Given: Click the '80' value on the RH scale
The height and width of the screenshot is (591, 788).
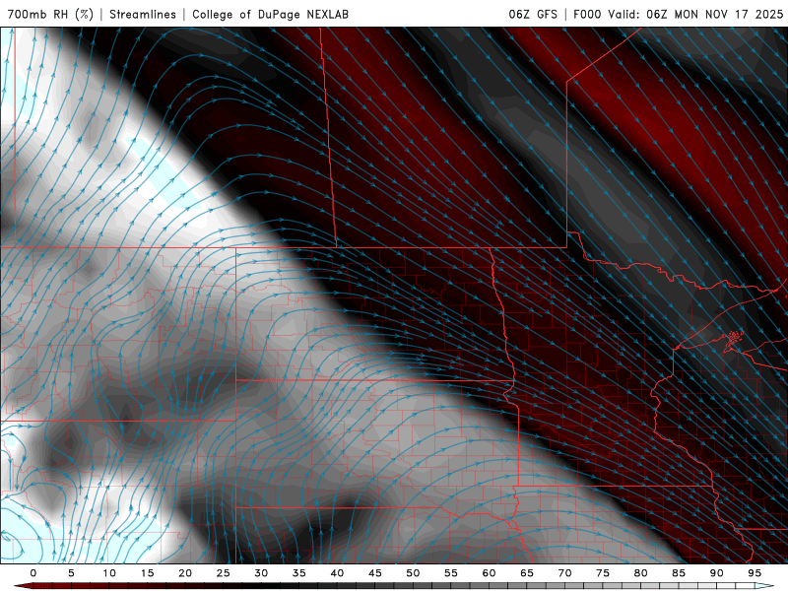Looking at the screenshot, I should click(x=641, y=573).
